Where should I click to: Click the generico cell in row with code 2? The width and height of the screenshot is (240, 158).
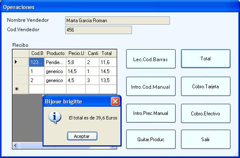point(55,80)
